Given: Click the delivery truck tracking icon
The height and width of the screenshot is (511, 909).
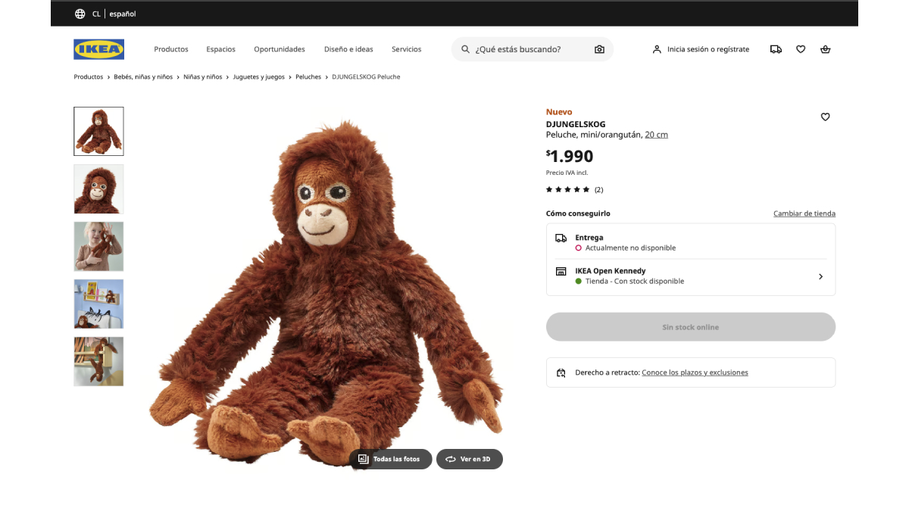Looking at the screenshot, I should tap(776, 49).
